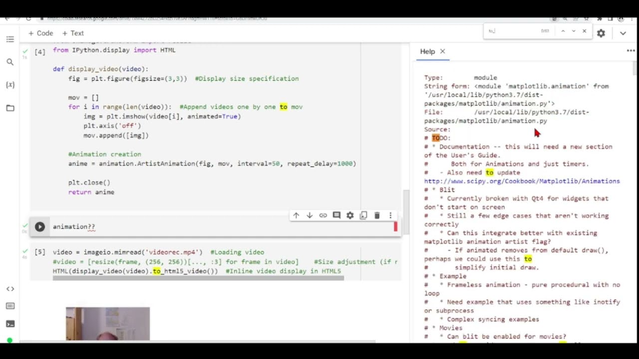The image size is (639, 359).
Task: Open Help panel three-dot options menu
Action: (631, 51)
